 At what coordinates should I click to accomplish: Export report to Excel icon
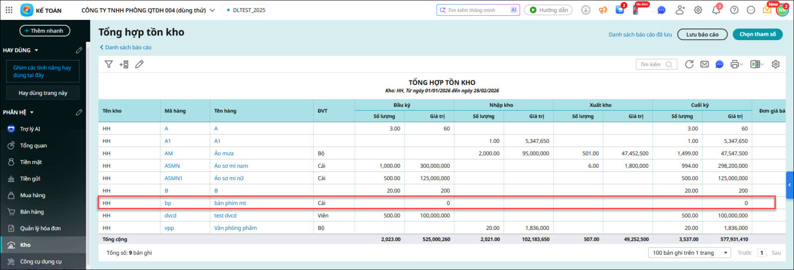tap(756, 64)
